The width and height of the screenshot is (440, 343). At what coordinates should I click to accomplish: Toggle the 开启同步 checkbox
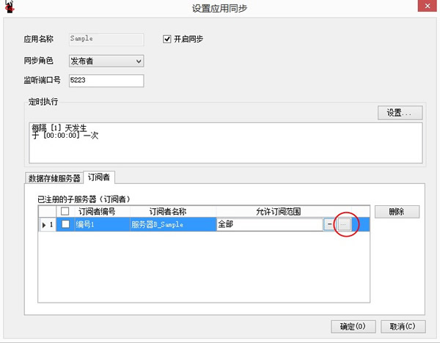coord(167,38)
